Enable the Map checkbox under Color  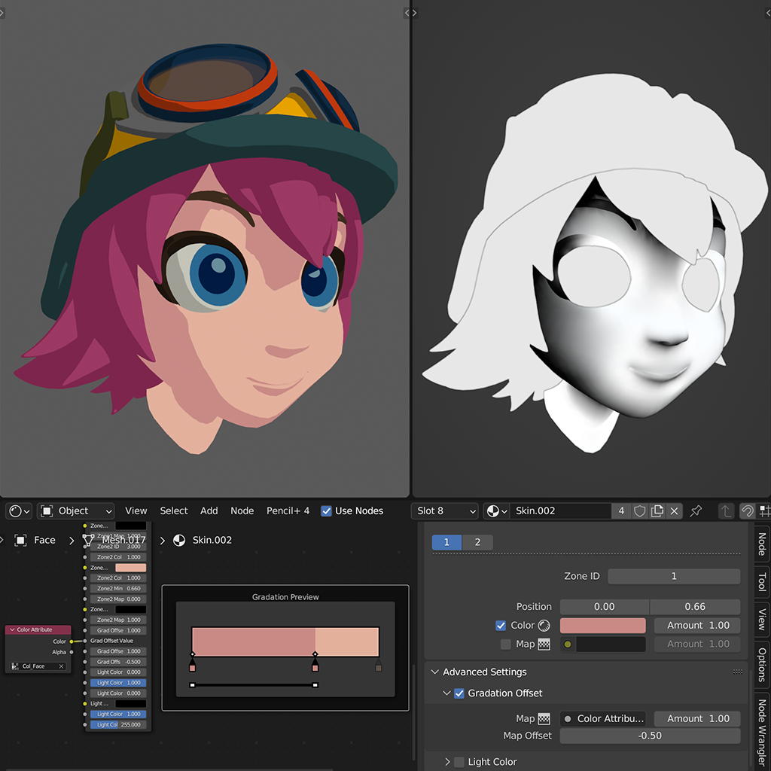tap(506, 645)
